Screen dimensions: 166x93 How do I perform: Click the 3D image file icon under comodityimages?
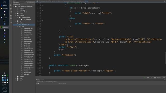tap(22, 19)
